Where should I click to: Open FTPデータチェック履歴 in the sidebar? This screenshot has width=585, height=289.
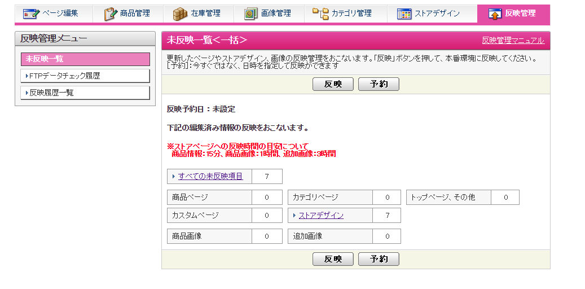85,76
